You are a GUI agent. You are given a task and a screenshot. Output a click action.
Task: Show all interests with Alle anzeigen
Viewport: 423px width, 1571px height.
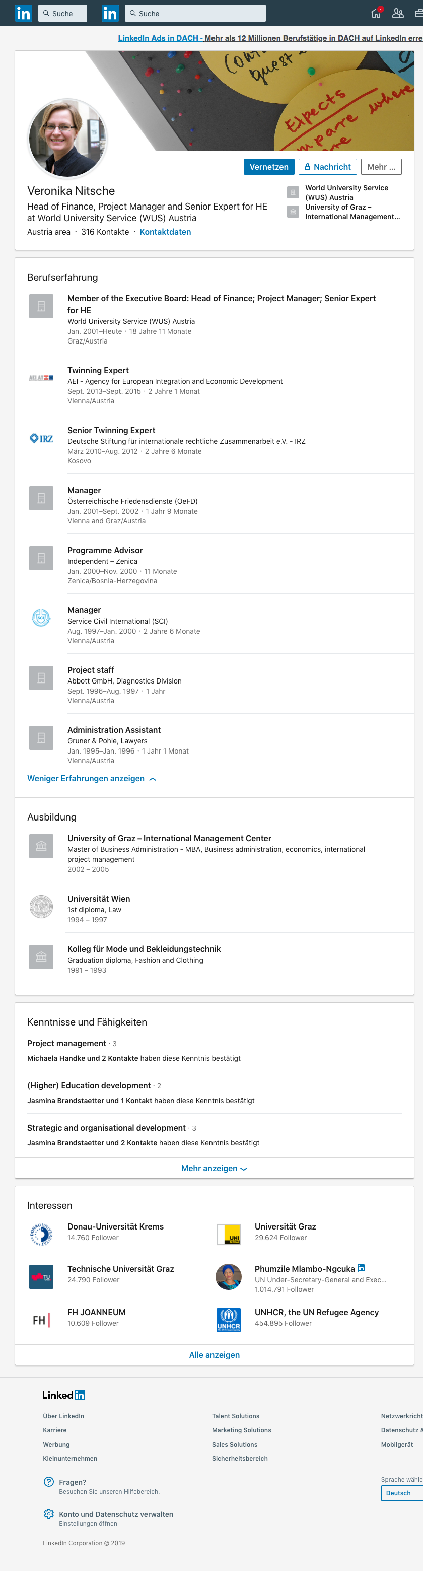click(215, 1354)
